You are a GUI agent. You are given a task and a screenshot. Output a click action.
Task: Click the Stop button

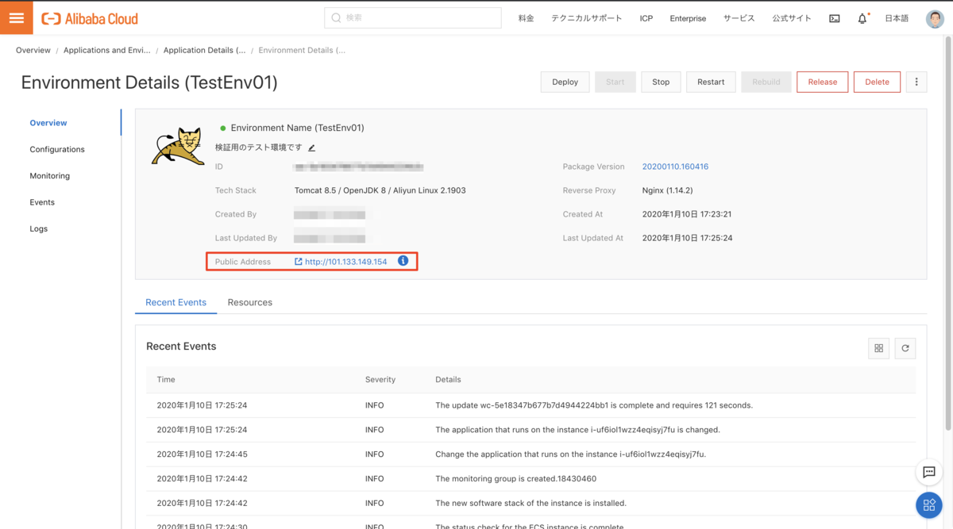click(x=661, y=82)
